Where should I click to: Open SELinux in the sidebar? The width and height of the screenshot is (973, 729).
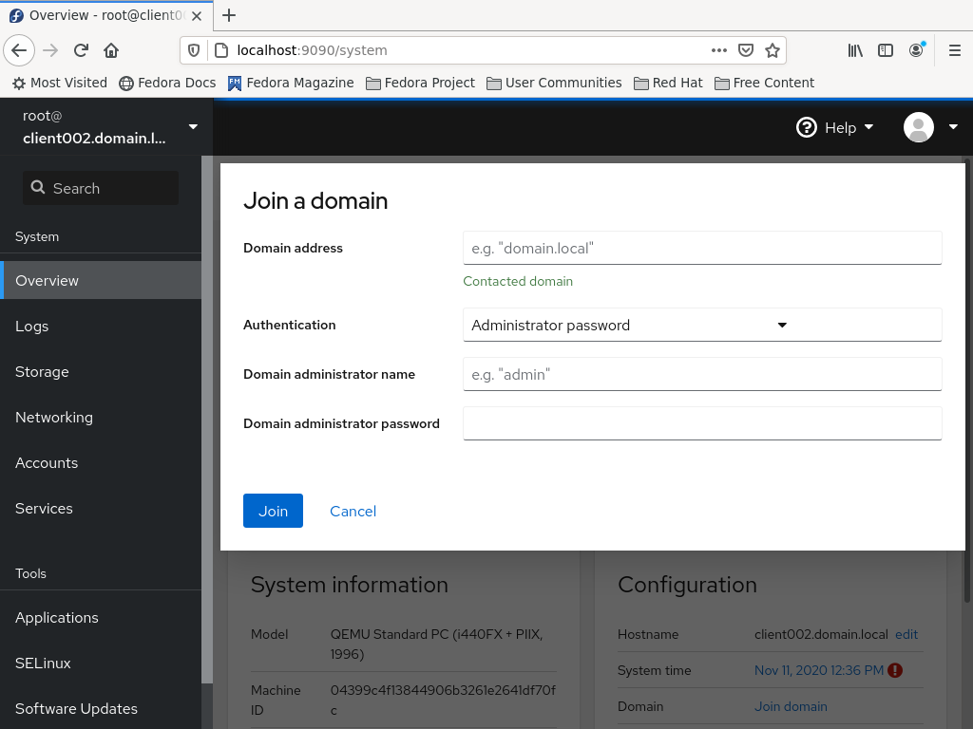tap(101, 663)
